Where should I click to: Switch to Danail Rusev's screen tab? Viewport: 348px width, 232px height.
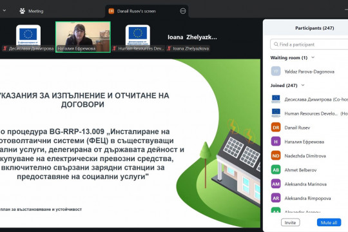point(146,11)
